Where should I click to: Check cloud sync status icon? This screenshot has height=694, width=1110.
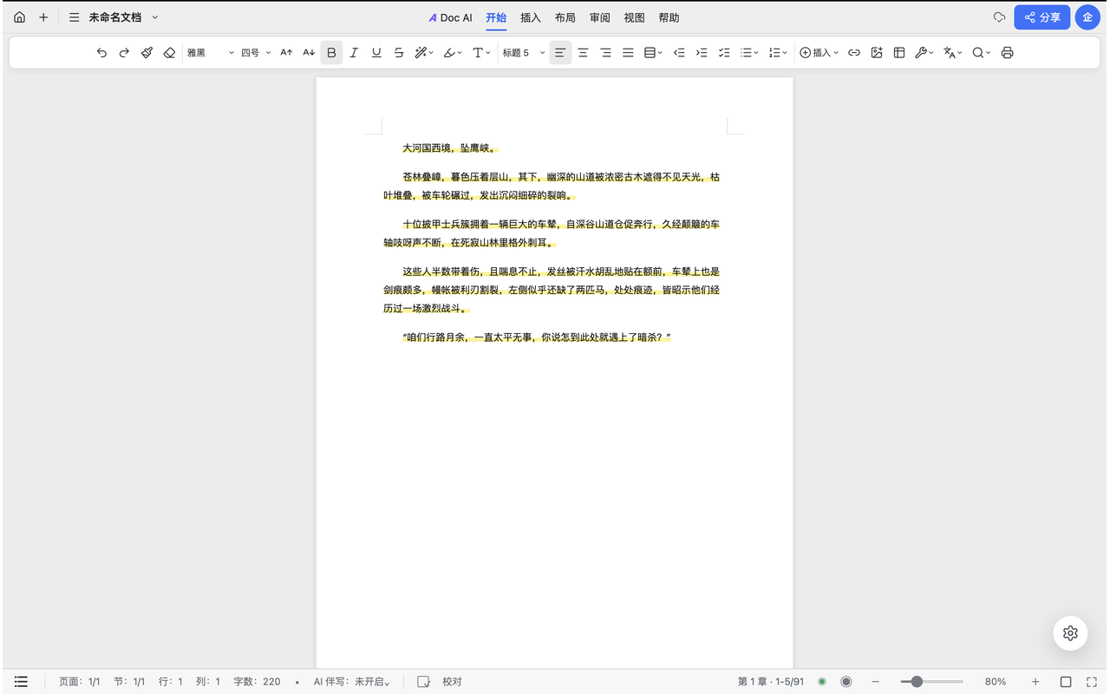pos(999,17)
